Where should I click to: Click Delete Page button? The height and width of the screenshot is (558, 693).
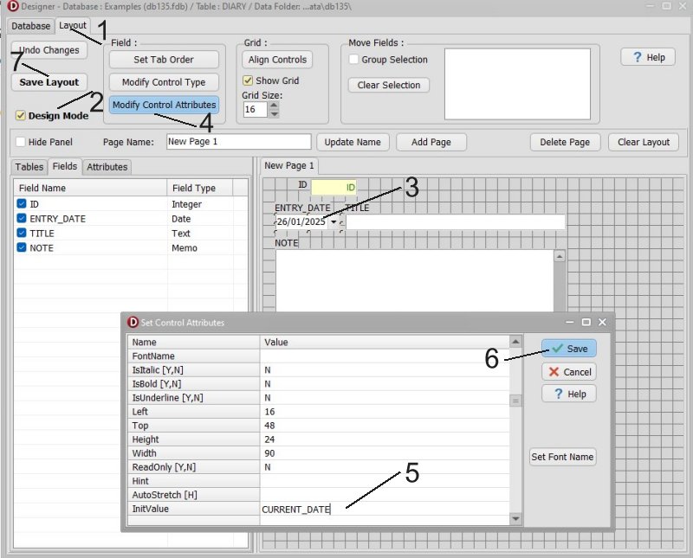click(565, 142)
